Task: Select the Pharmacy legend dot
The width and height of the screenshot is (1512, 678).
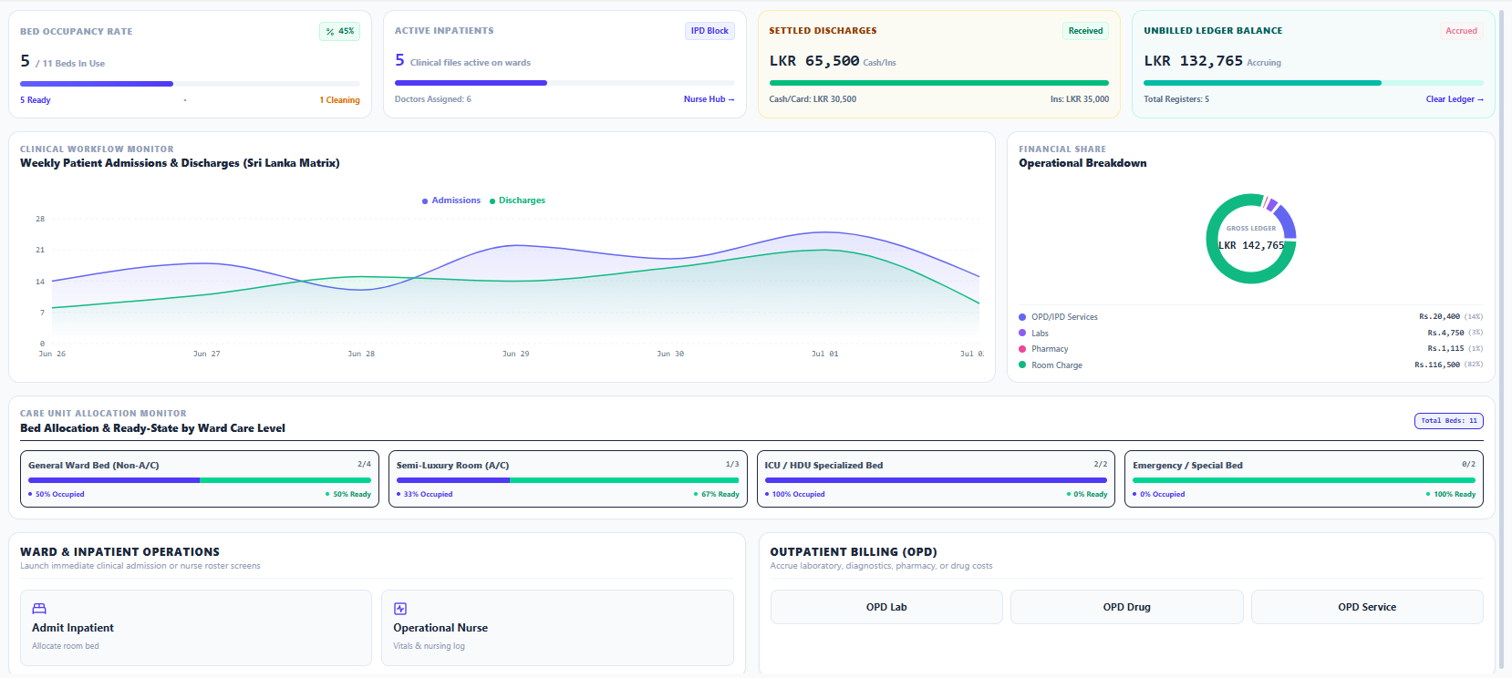Action: [x=1022, y=349]
